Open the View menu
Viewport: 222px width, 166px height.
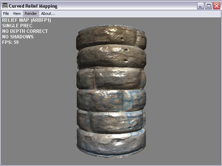17,13
